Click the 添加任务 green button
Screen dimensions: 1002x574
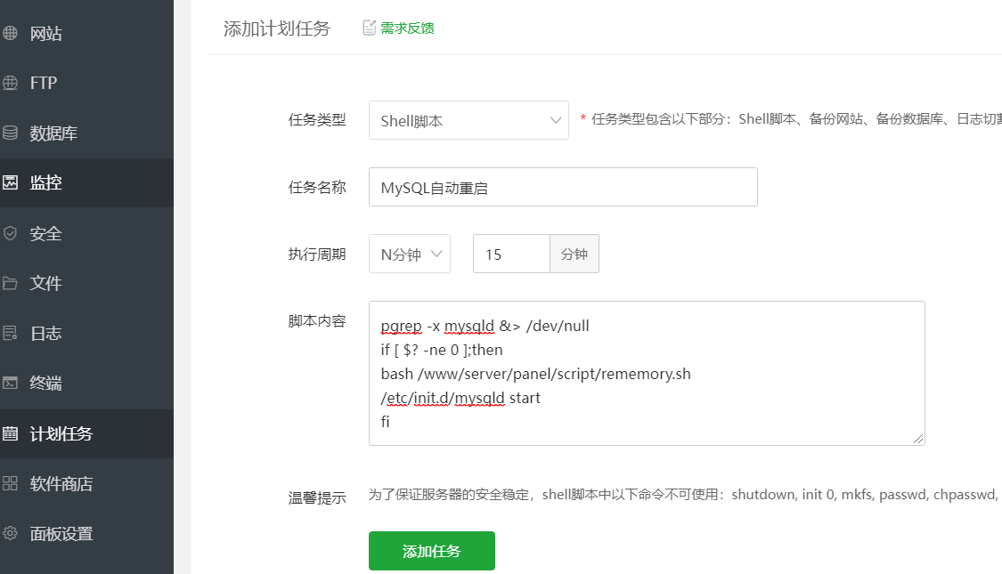point(431,551)
